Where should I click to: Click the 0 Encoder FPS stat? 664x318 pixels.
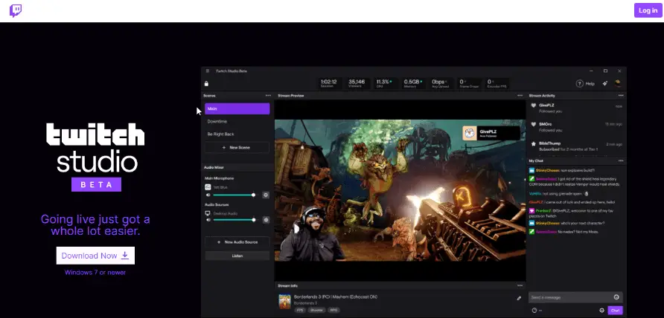(x=497, y=83)
